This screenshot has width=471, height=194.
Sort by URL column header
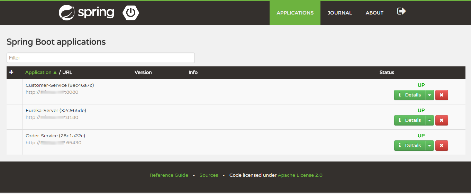coord(67,73)
